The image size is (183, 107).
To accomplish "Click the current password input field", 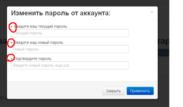I will click(x=70, y=33).
